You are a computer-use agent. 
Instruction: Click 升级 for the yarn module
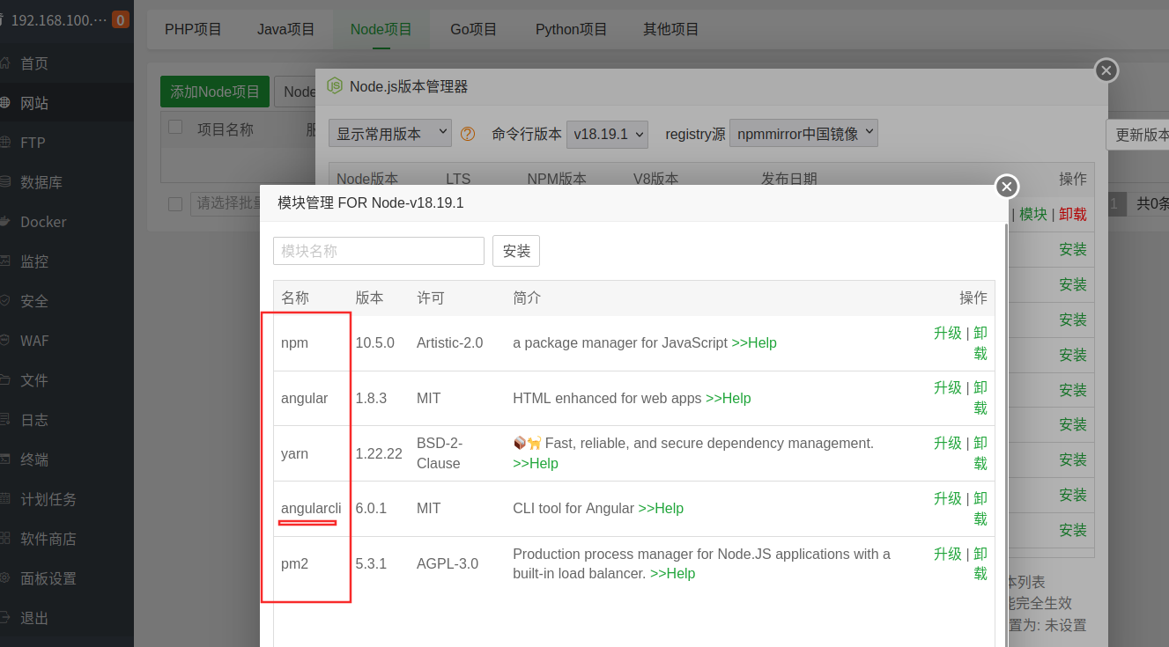point(948,443)
